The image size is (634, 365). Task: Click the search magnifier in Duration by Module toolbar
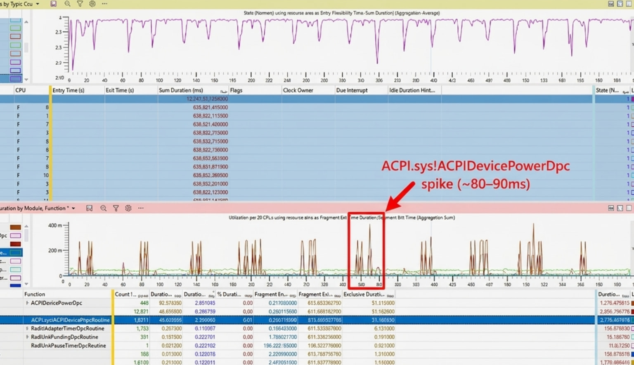(103, 208)
